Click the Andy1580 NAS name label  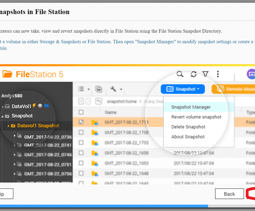click(12, 96)
